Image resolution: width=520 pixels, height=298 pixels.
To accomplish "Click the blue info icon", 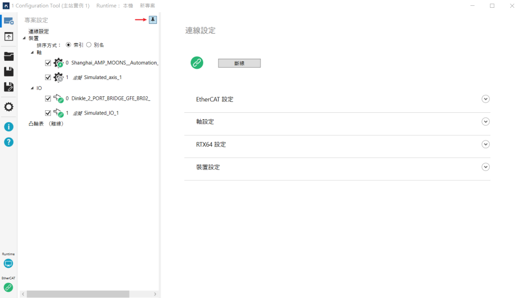I will click(x=9, y=126).
